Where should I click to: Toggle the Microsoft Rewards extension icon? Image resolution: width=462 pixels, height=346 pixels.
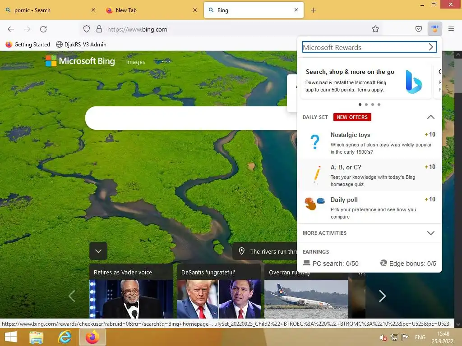[x=434, y=28]
